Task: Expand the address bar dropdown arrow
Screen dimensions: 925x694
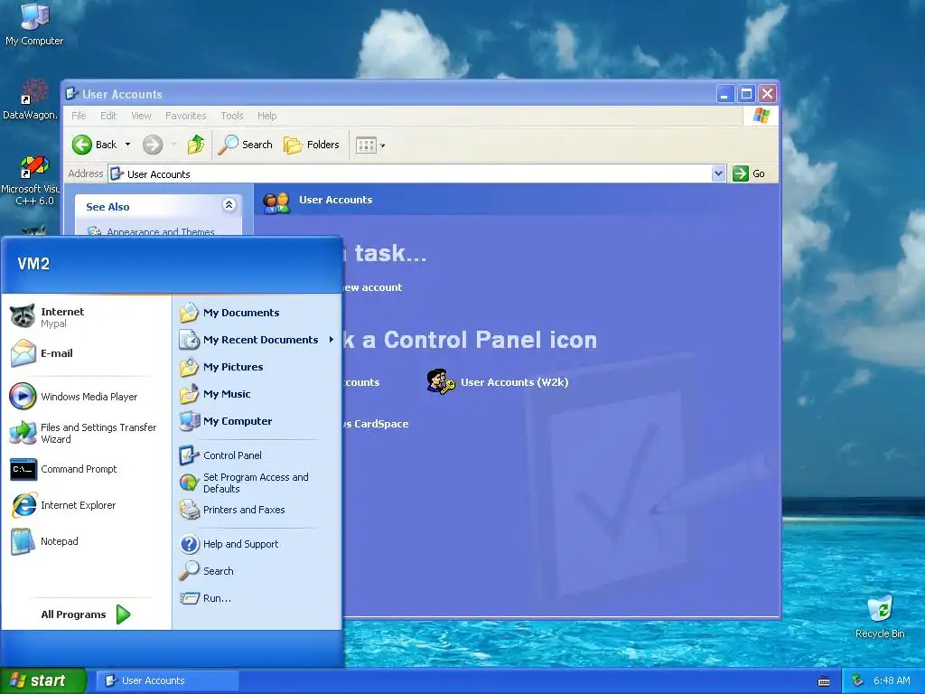Action: (718, 174)
